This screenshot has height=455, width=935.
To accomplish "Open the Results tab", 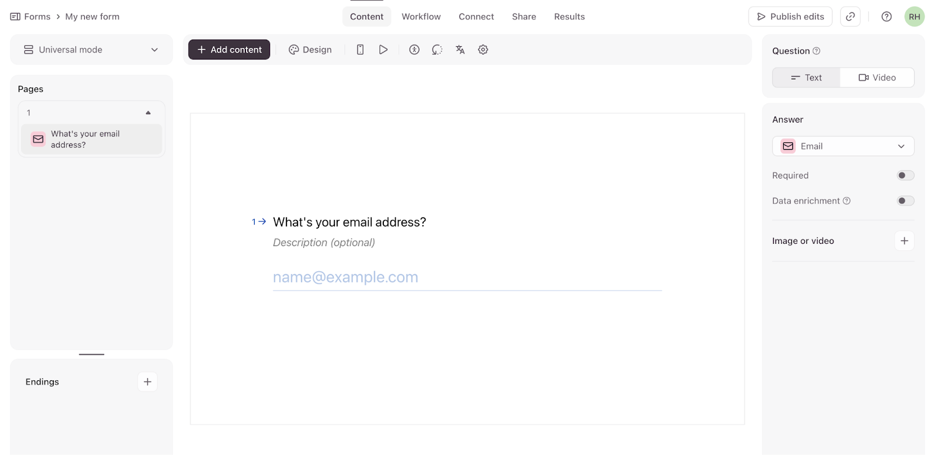I will point(569,17).
